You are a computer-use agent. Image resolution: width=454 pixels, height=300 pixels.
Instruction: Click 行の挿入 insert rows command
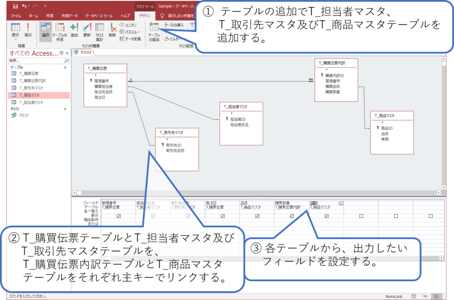pyautogui.click(x=174, y=25)
